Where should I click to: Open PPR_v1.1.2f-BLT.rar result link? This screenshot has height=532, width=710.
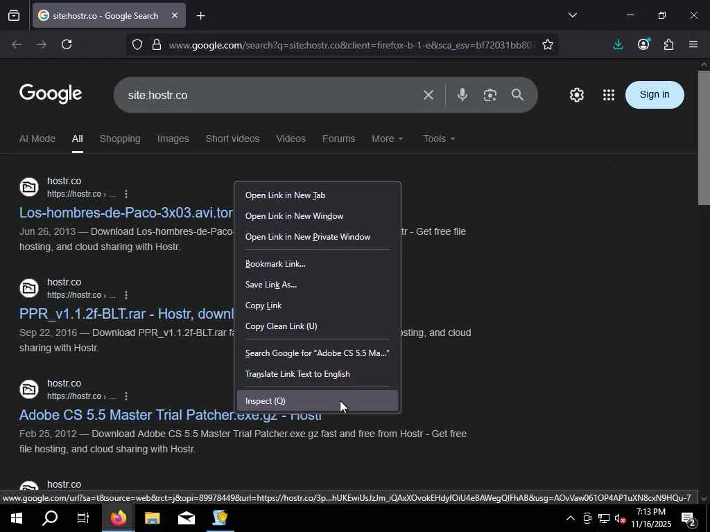click(x=126, y=314)
